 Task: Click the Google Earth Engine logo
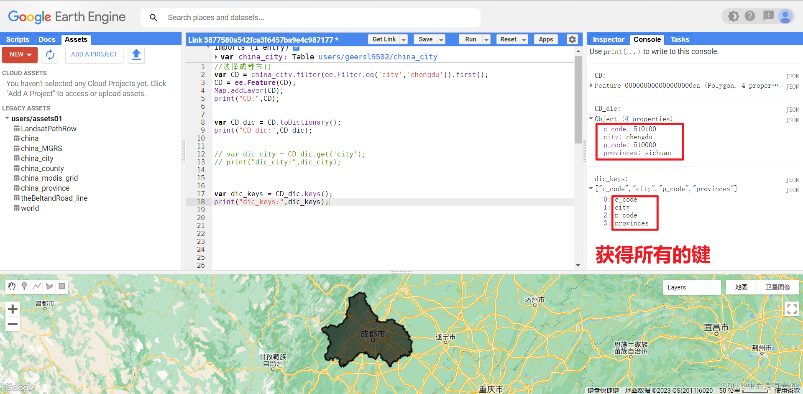[67, 17]
